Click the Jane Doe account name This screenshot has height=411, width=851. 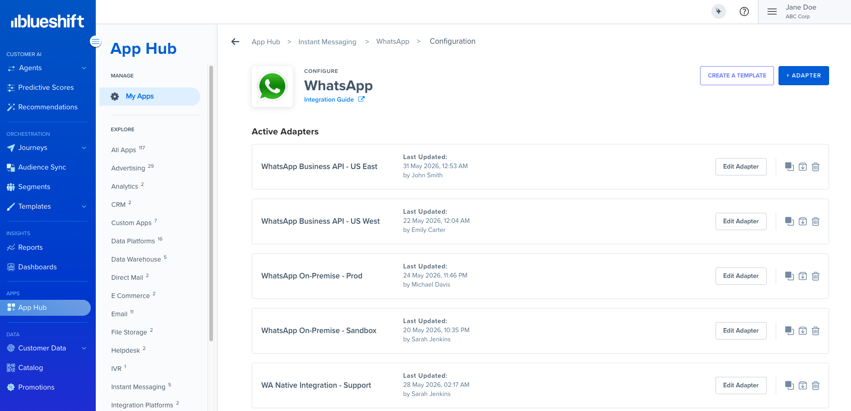[x=801, y=7]
